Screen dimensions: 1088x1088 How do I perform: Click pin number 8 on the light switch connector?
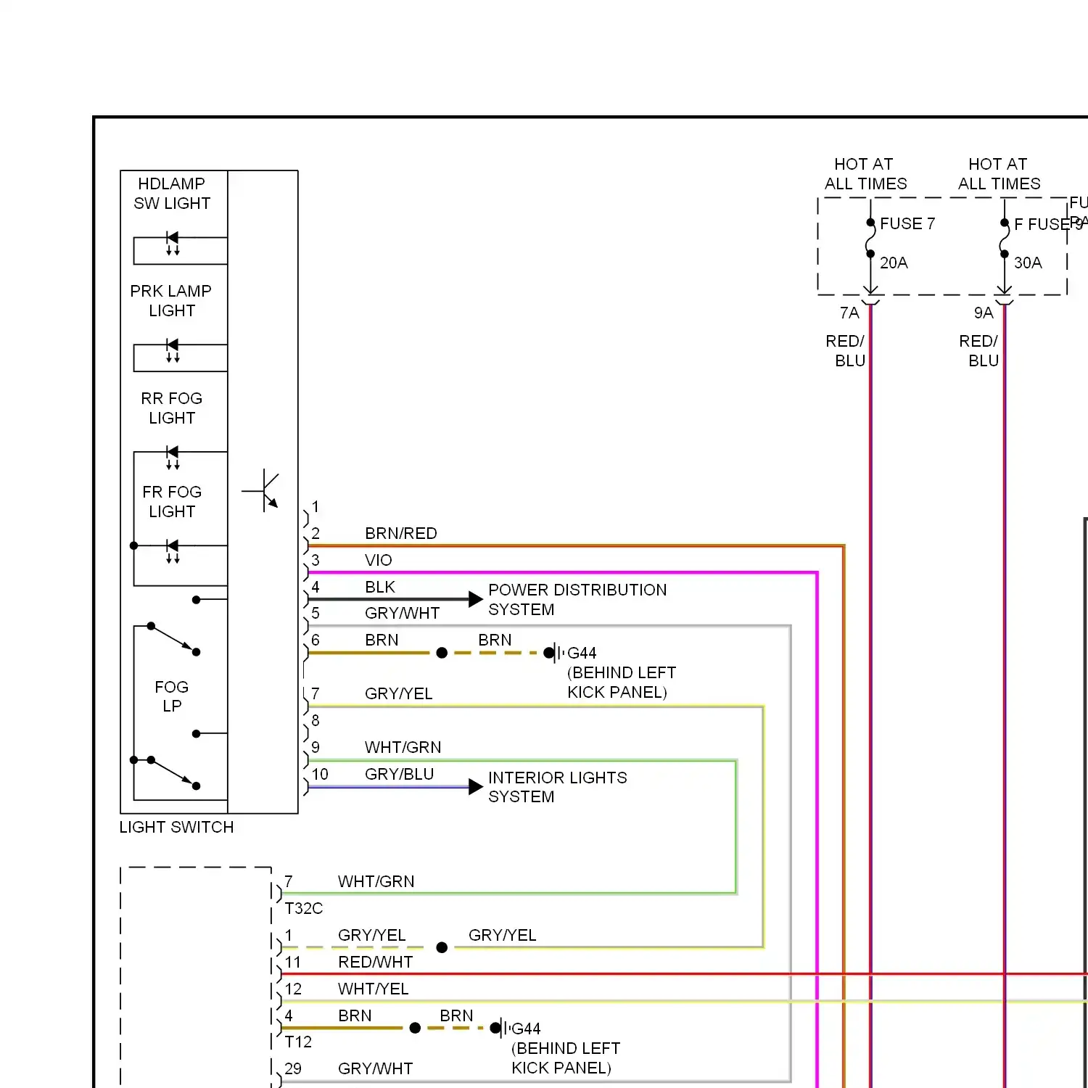(x=316, y=721)
